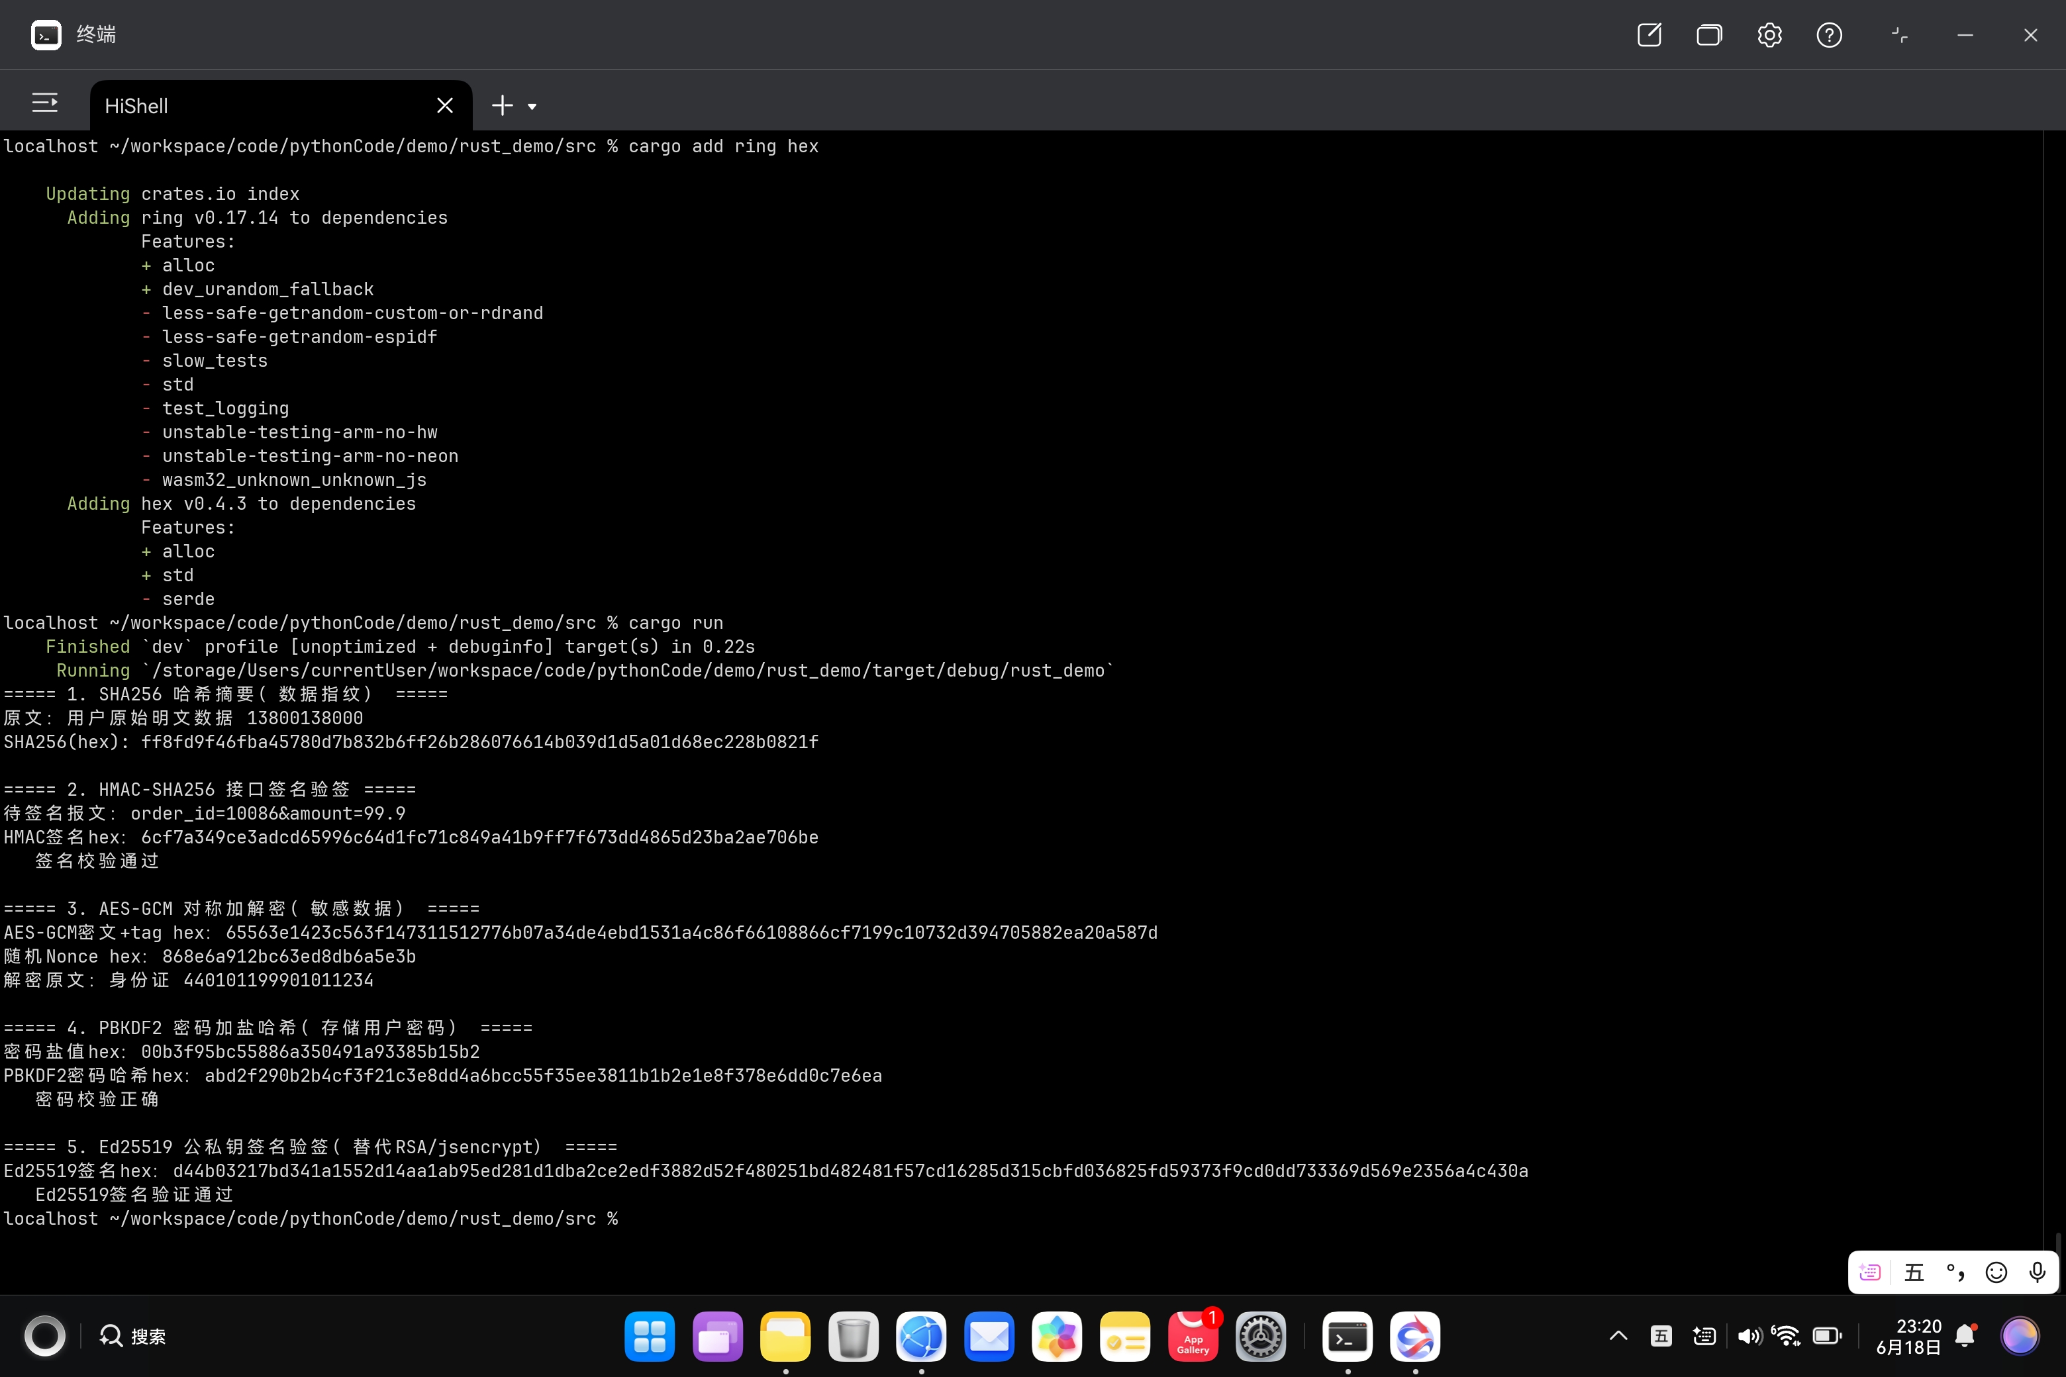Open volume control in tray

pos(1749,1336)
